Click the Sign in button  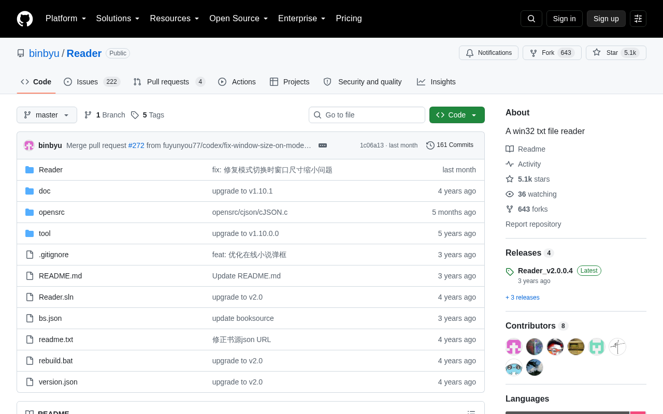click(x=565, y=19)
